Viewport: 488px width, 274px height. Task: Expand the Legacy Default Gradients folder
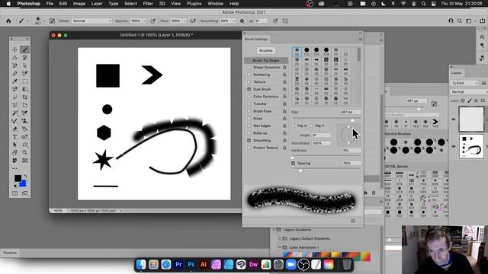coord(280,238)
